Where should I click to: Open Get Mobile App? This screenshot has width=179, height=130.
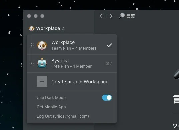[x=51, y=107]
